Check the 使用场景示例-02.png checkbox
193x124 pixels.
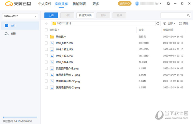coord(46,81)
